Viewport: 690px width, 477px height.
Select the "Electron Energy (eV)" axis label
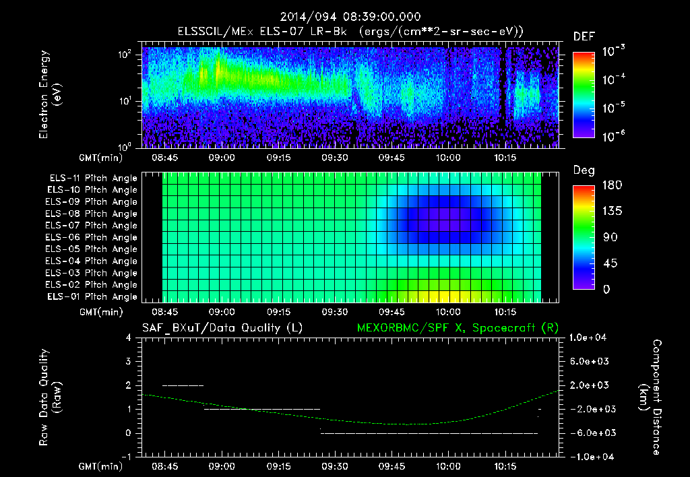click(50, 94)
